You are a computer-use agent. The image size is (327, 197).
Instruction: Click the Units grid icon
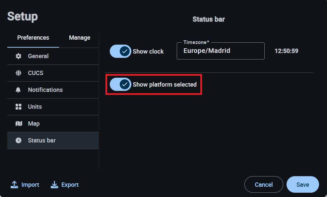[x=19, y=107]
